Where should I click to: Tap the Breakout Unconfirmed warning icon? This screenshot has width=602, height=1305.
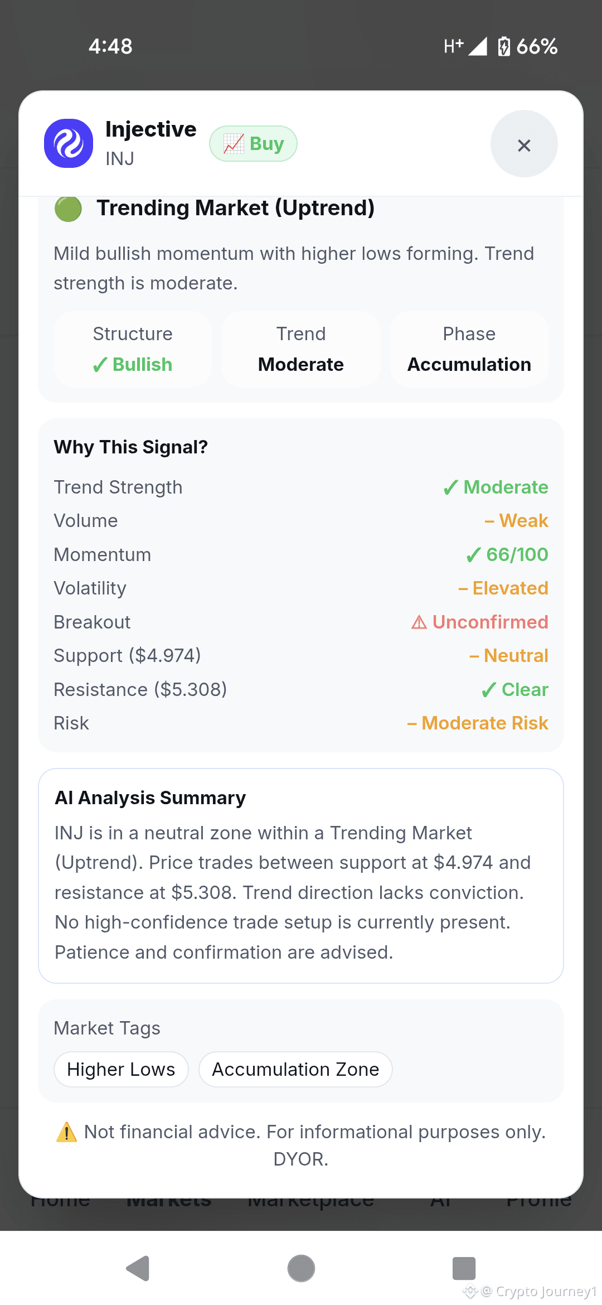coord(419,622)
